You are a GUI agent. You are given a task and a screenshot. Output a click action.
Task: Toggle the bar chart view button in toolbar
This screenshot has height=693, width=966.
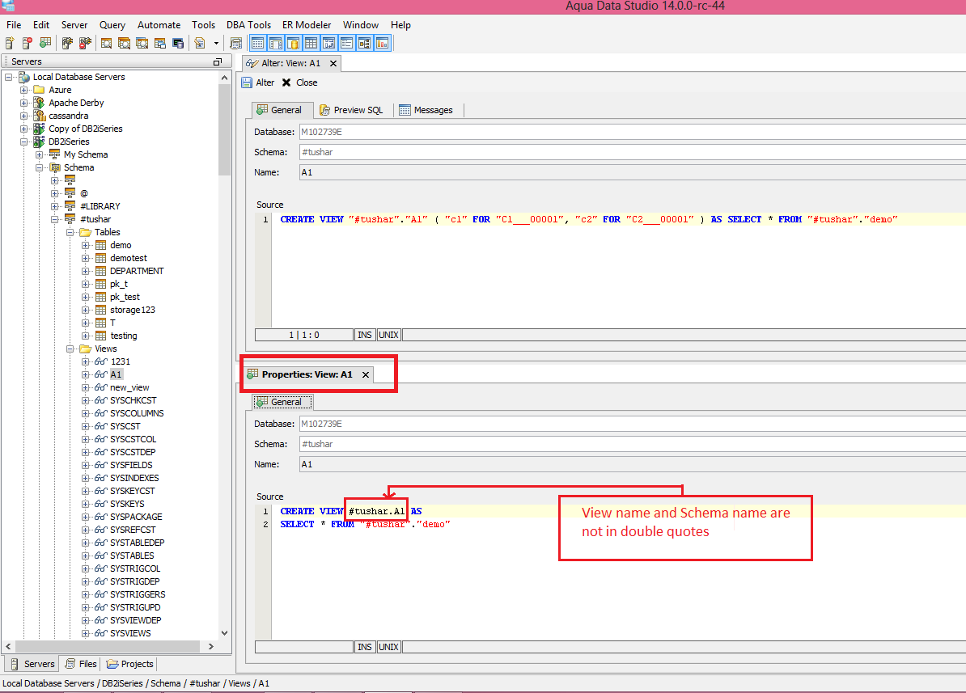[383, 43]
